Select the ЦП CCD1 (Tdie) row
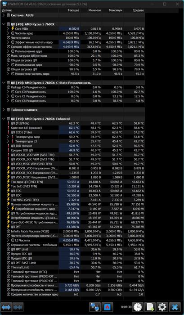This screenshot has height=315, width=184. (x=72, y=132)
